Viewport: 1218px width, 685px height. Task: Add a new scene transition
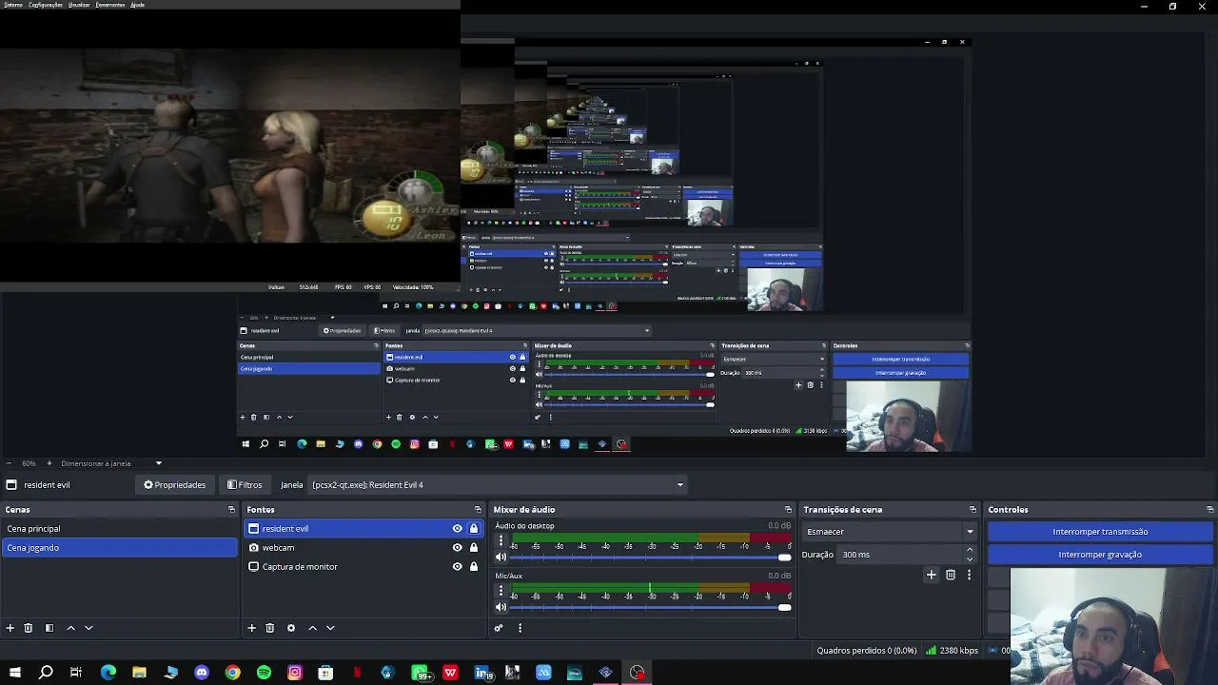click(932, 575)
